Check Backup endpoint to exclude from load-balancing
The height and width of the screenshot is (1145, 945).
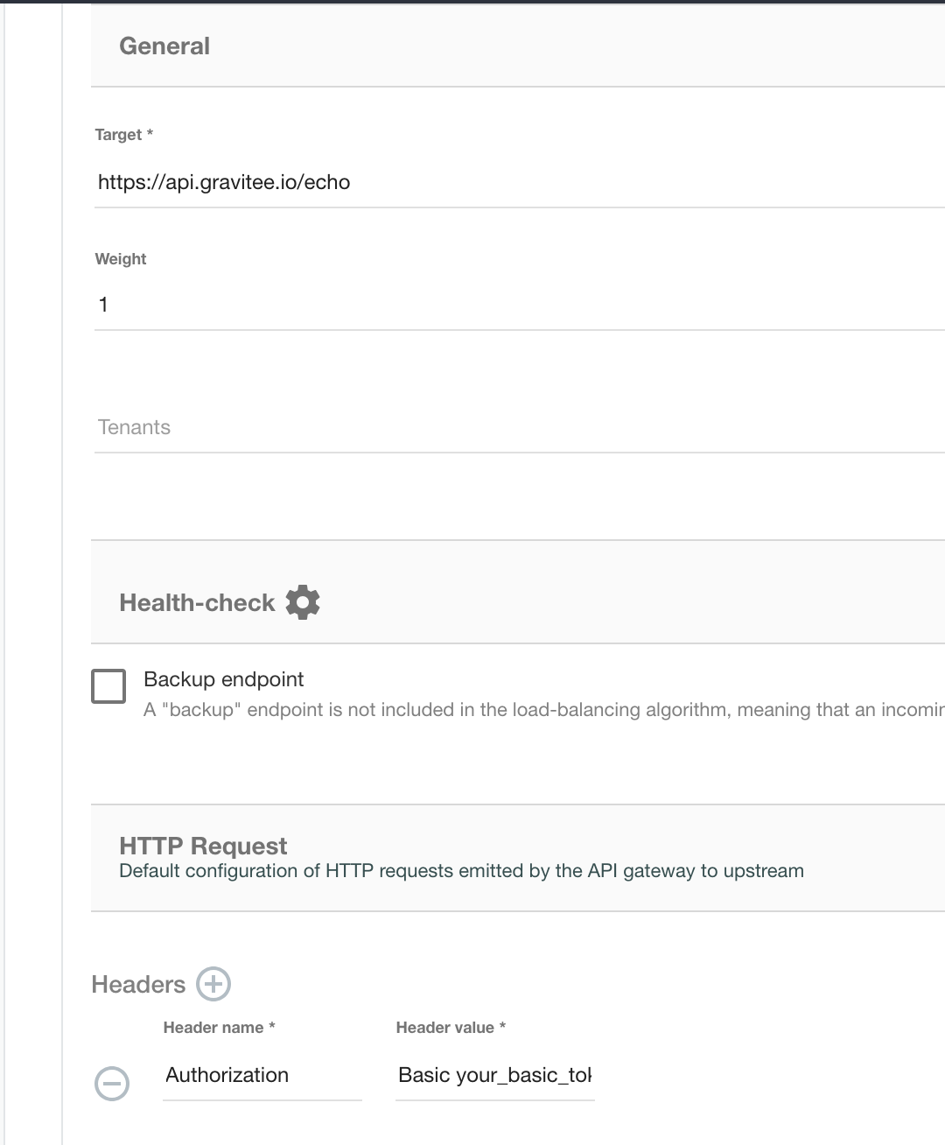[x=108, y=686]
